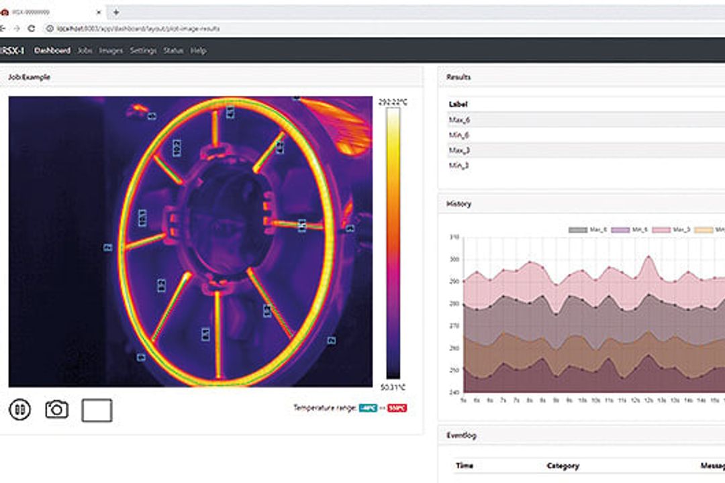
Task: Click the 50.31°C minimum scale value
Action: pyautogui.click(x=393, y=387)
